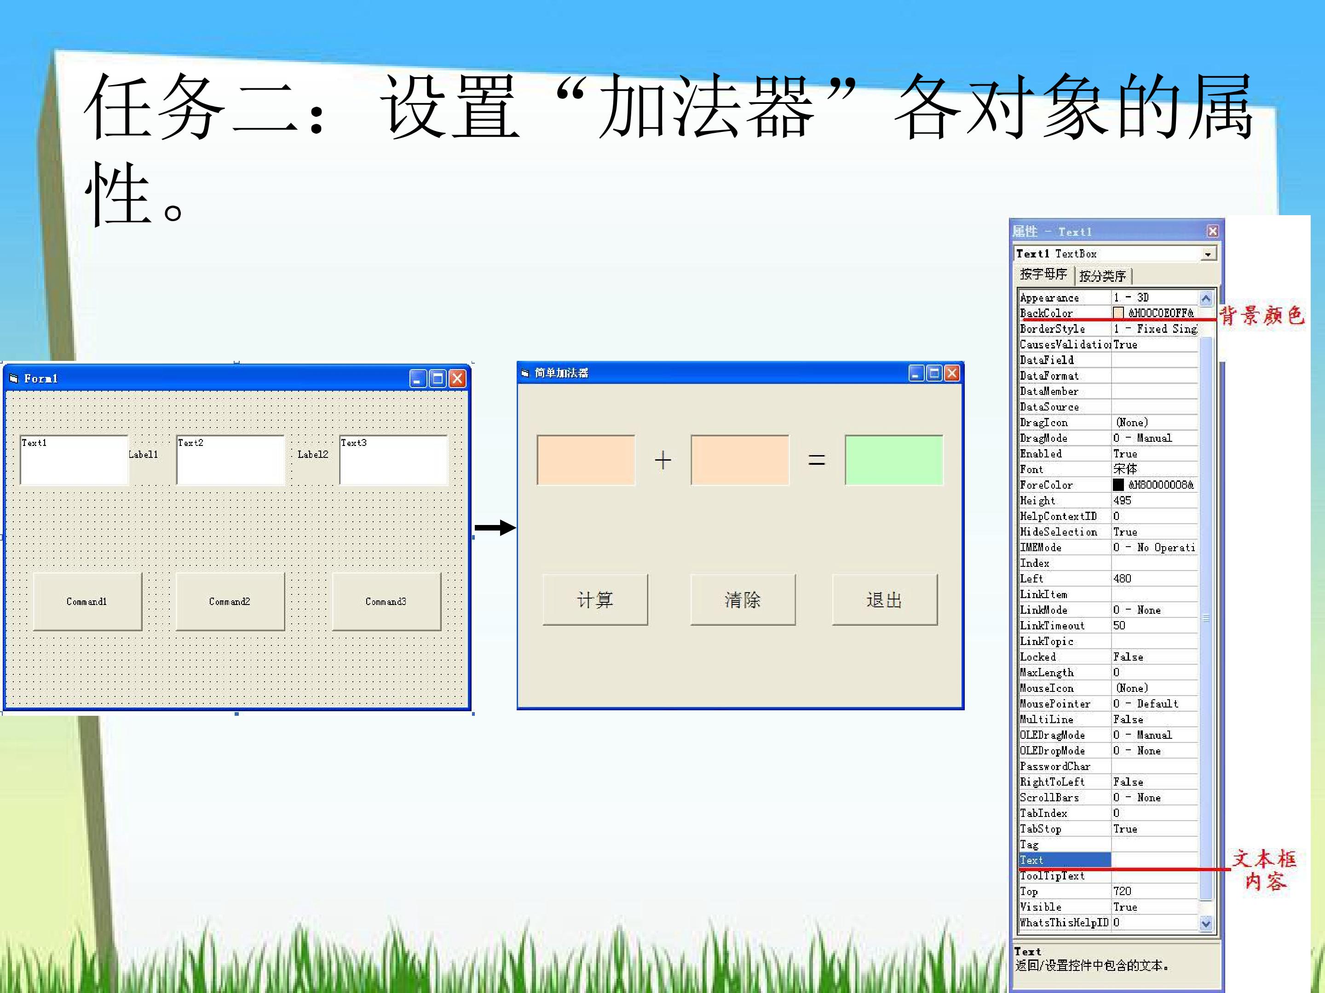Switch to the 按分类序 tab
The image size is (1325, 993).
tap(1103, 276)
